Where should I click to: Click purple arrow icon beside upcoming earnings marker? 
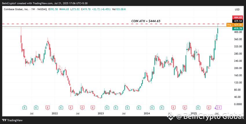tap(216, 108)
